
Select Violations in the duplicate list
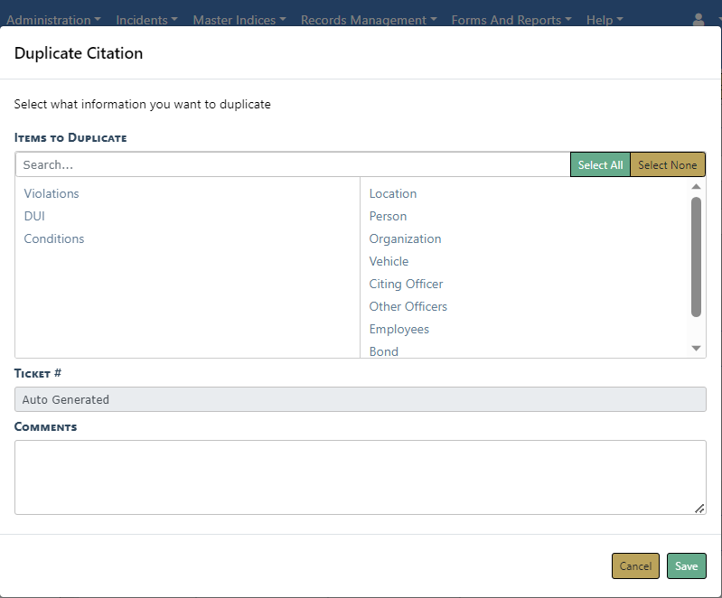52,193
